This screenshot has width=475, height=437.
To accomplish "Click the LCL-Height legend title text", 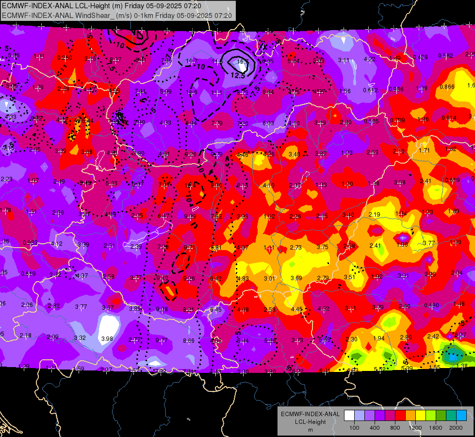I will [311, 422].
